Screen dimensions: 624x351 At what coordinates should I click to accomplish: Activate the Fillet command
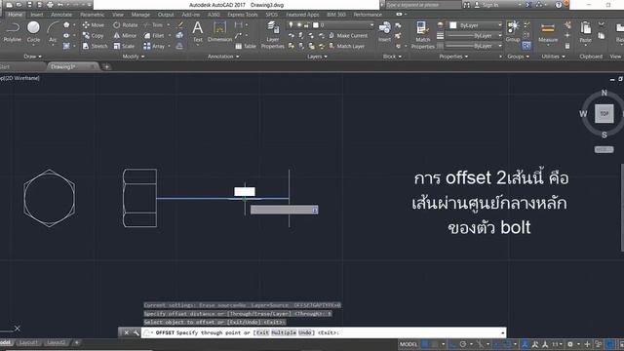(154, 35)
